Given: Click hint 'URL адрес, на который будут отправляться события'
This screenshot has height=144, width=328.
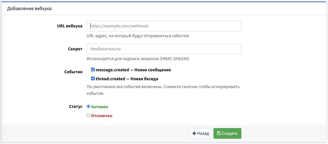Looking at the screenshot, I should [138, 36].
